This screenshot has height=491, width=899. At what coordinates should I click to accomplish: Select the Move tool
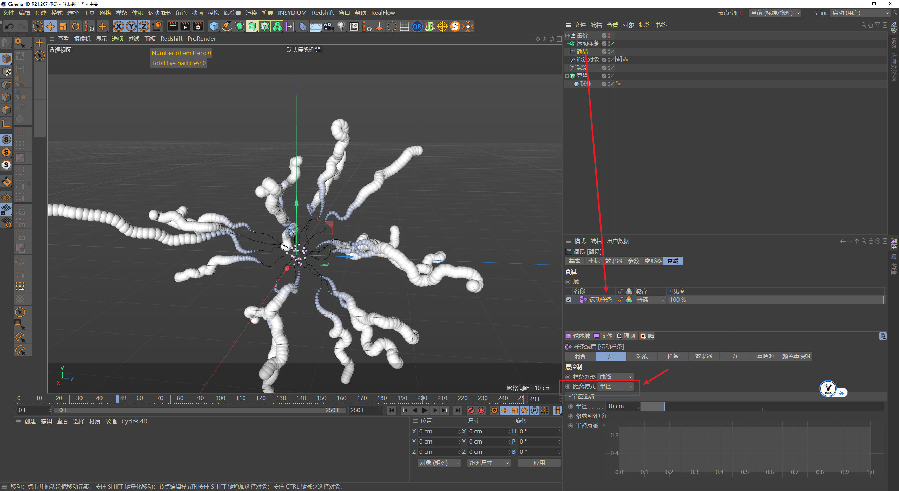(x=51, y=26)
